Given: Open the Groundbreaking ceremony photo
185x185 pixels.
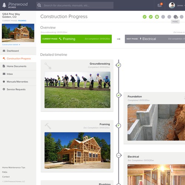Looking at the screenshot, I should (77, 90).
